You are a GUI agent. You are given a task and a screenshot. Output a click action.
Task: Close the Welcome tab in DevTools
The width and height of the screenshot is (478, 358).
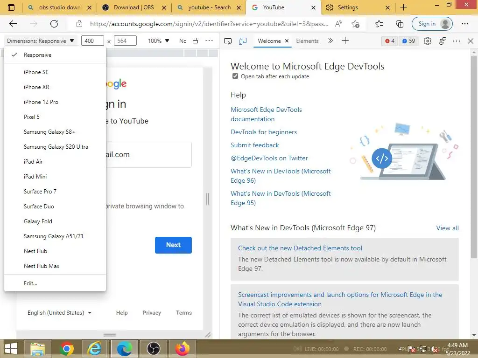pyautogui.click(x=287, y=41)
